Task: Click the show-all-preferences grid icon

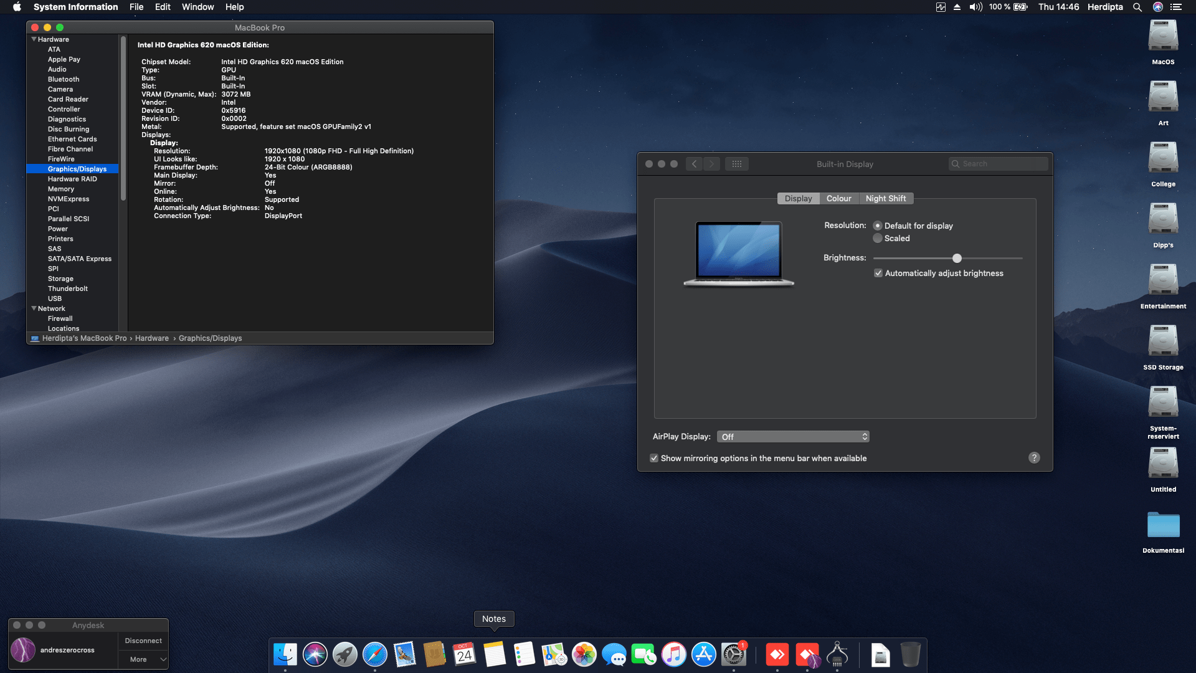Action: 736,163
